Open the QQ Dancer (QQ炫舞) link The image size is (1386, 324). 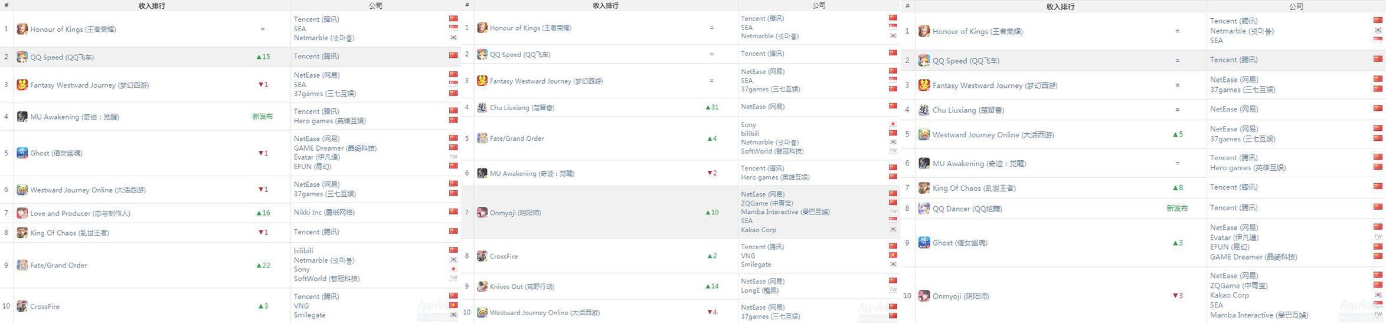[967, 209]
